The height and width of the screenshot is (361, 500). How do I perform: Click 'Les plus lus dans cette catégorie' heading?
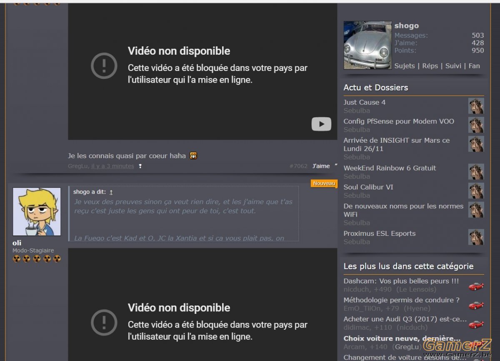tap(408, 266)
